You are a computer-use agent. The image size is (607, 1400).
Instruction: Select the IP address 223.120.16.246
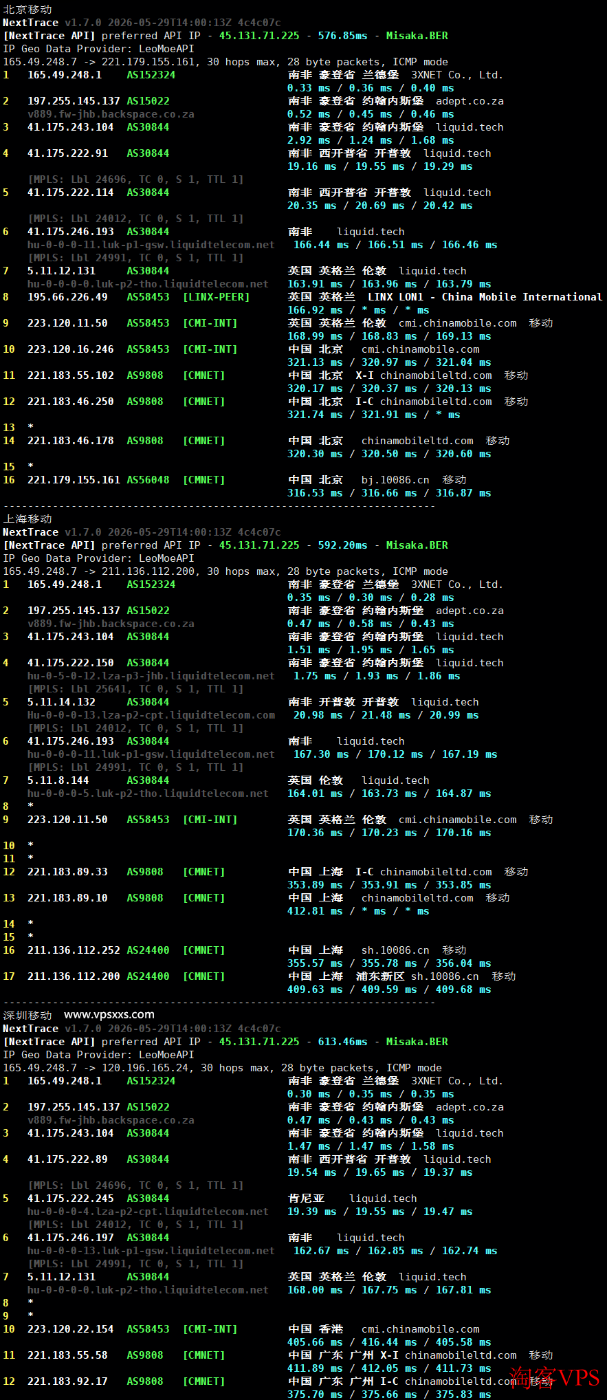[x=71, y=349]
